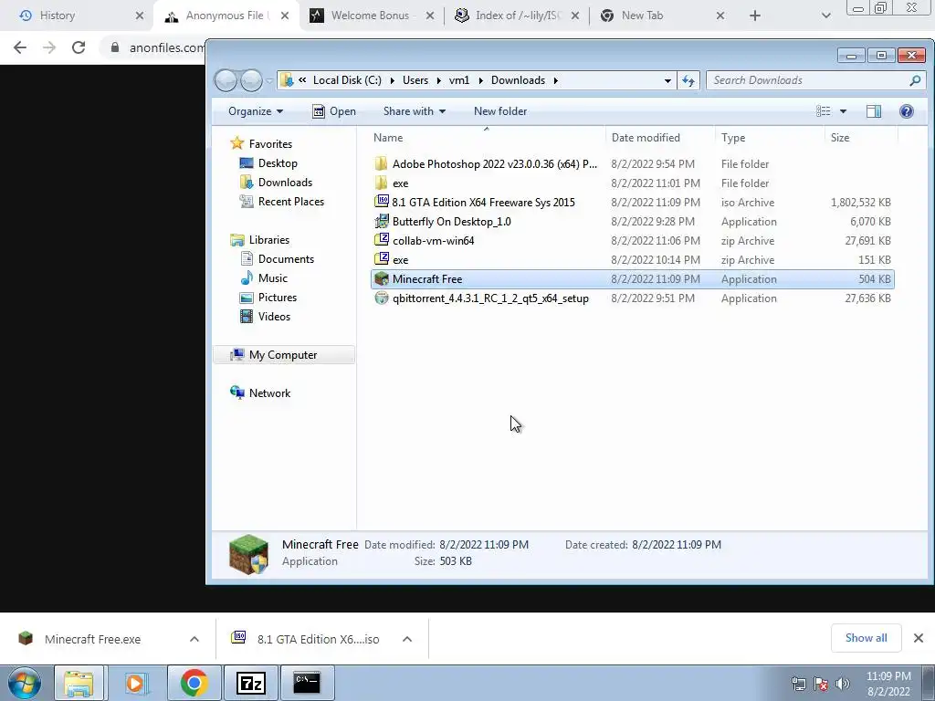This screenshot has height=701, width=935.
Task: Open Desktop in the navigation pane
Action: pyautogui.click(x=278, y=163)
